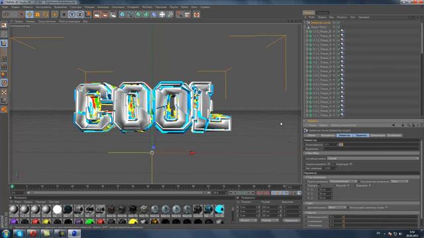
Task: Toggle the use alpha checkbox in Цвет section
Action: pos(387,207)
